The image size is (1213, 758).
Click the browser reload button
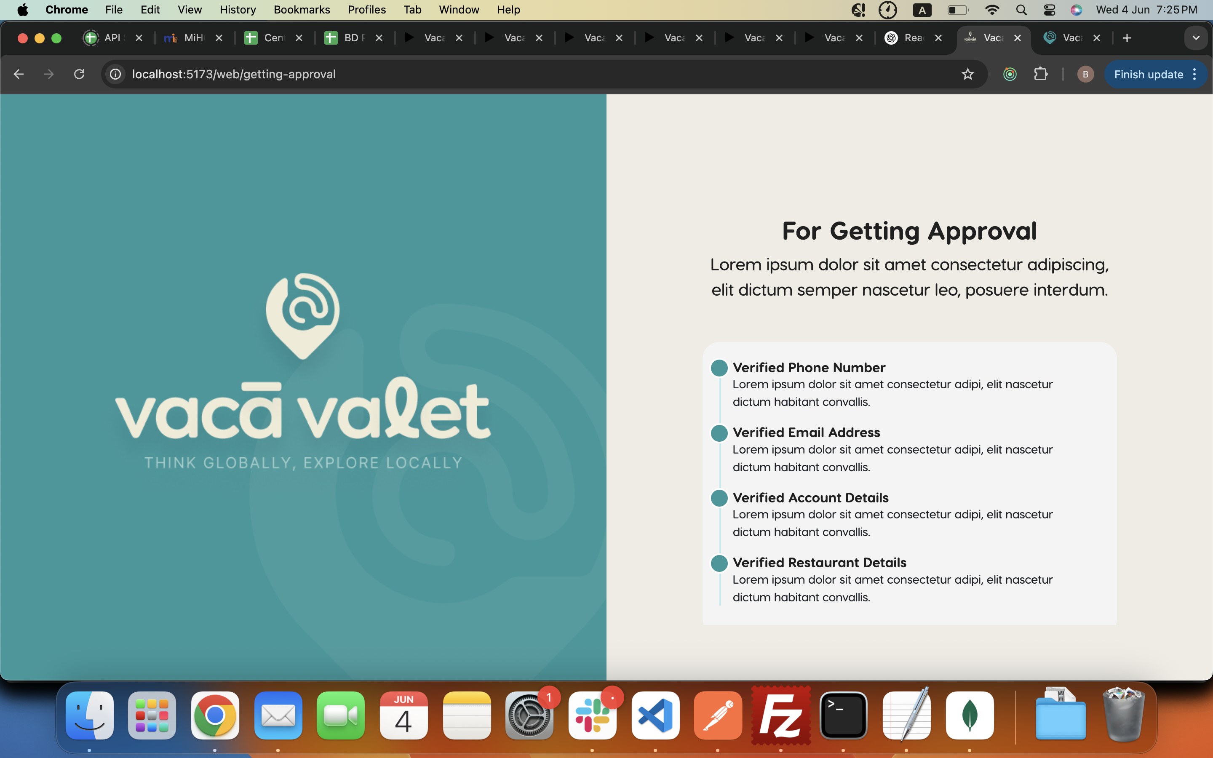(79, 74)
